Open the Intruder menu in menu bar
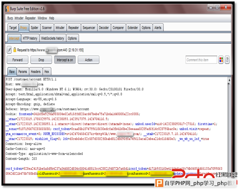239x190 pixels. pyautogui.click(x=19, y=18)
